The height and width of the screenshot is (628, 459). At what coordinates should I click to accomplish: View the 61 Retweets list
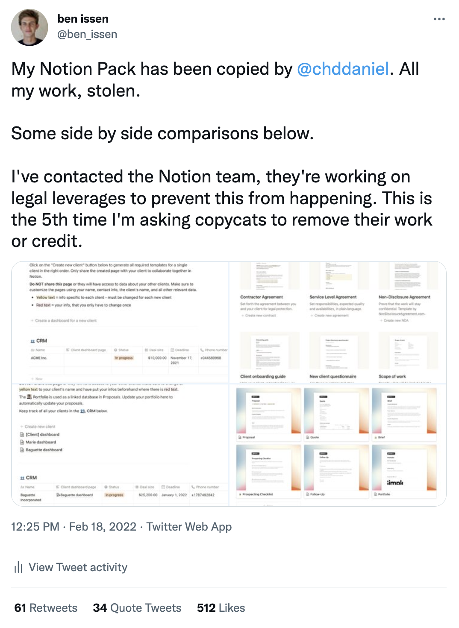point(46,608)
